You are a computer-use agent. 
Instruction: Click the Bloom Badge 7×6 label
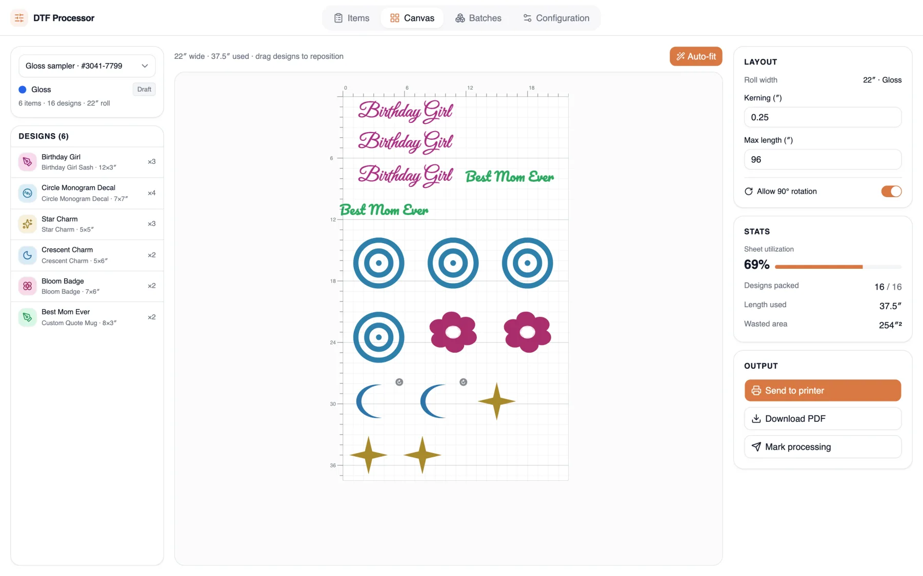click(x=71, y=291)
